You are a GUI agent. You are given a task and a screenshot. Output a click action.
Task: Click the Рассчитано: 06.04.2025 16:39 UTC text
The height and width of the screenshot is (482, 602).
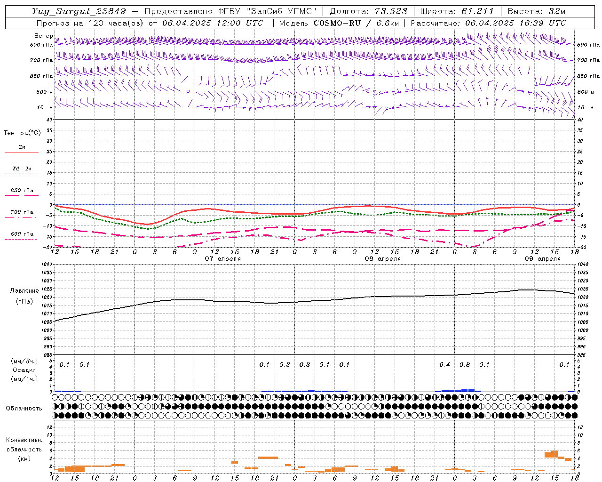point(488,23)
